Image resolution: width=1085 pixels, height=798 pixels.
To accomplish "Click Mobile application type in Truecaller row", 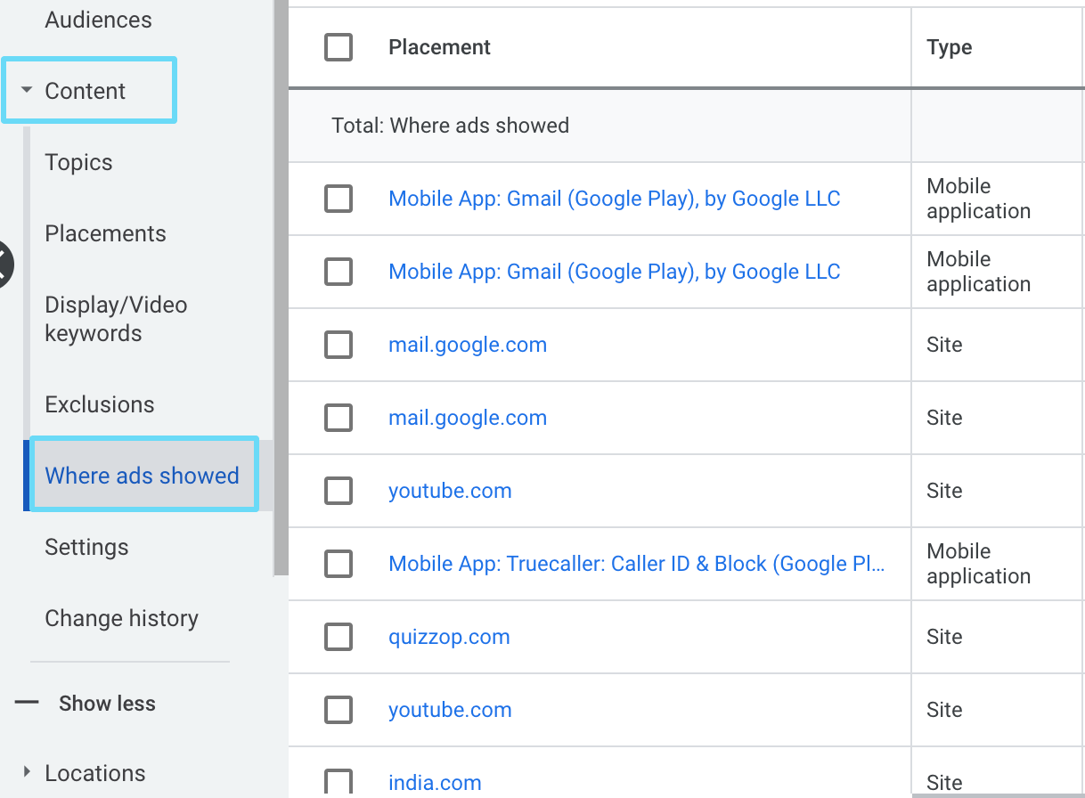I will tap(978, 564).
